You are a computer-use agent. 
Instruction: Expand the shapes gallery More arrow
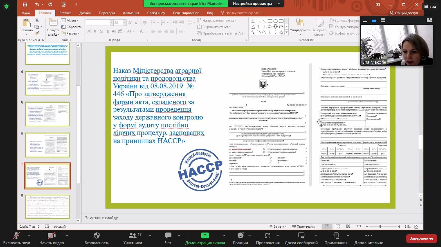[286, 32]
